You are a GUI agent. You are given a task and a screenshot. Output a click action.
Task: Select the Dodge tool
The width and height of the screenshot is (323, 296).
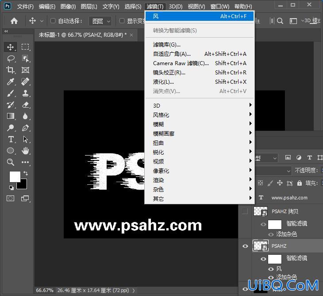(10, 128)
